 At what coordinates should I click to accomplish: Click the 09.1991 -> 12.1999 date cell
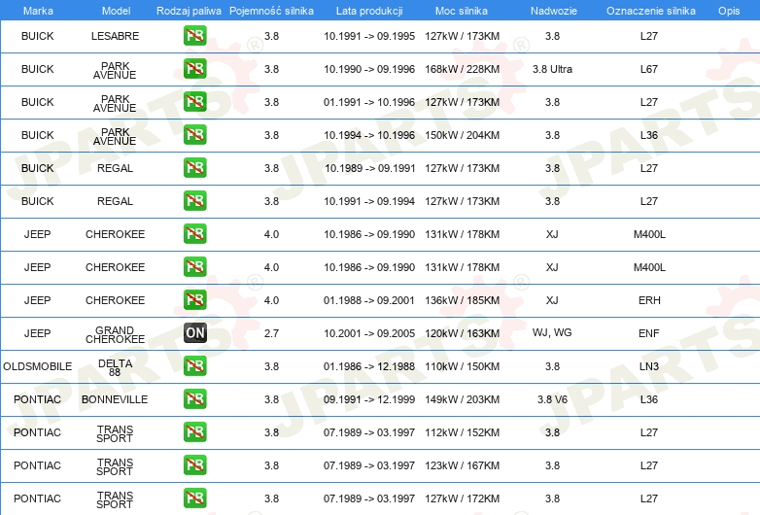point(369,399)
